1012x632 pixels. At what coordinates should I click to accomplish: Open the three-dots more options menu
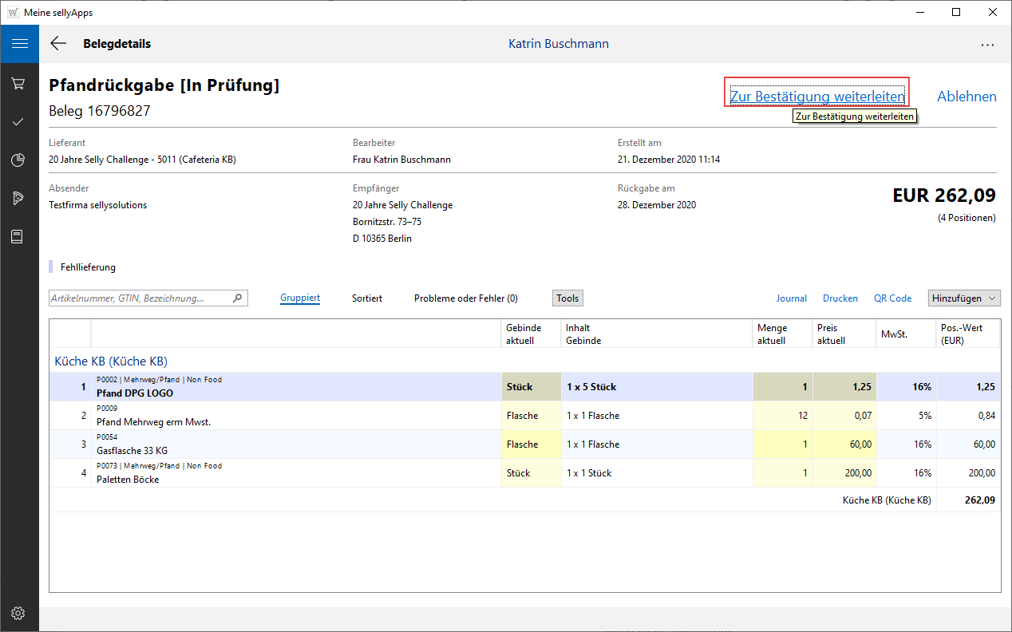click(x=987, y=45)
